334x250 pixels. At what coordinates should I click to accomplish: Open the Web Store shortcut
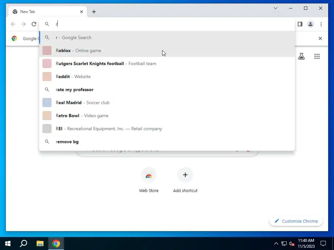tap(149, 180)
